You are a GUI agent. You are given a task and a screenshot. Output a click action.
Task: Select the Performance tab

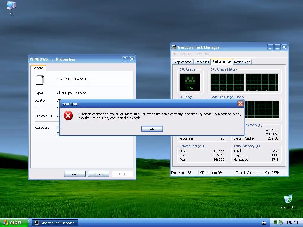[x=221, y=61]
